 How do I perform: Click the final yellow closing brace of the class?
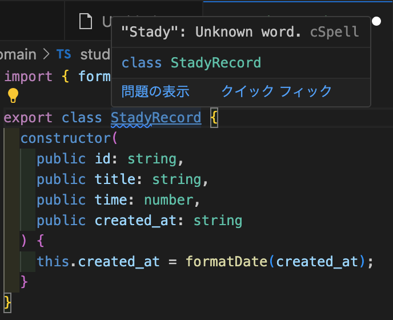coord(7,303)
